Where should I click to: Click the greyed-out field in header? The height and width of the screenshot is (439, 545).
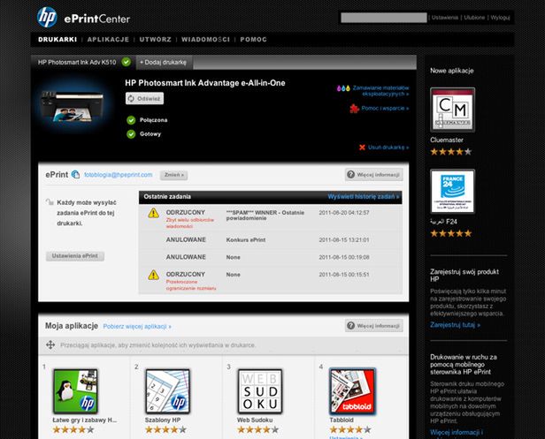384,18
